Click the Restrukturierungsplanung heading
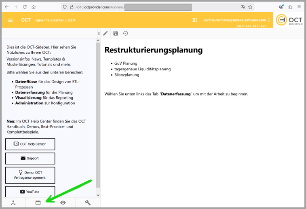Viewport: 306px width, 209px height. click(x=154, y=50)
